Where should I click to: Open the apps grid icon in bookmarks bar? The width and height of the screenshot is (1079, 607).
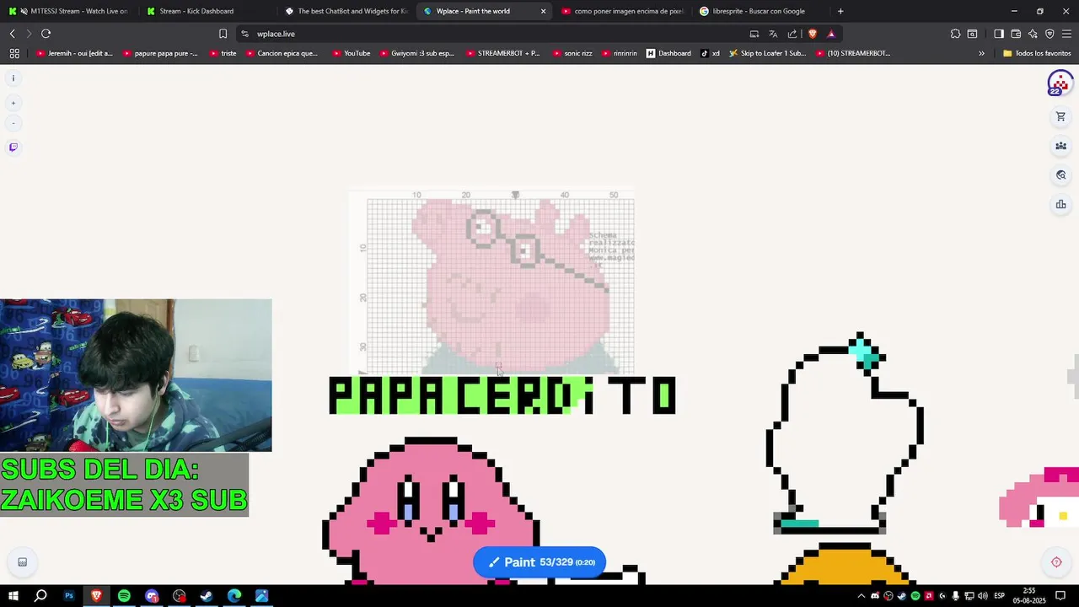[x=14, y=53]
